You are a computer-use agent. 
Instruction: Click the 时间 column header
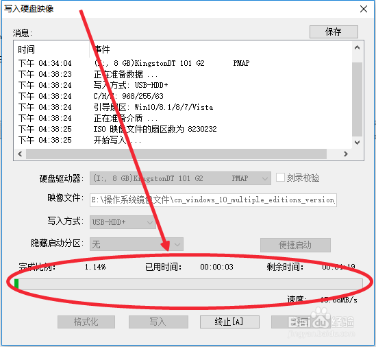(51, 49)
